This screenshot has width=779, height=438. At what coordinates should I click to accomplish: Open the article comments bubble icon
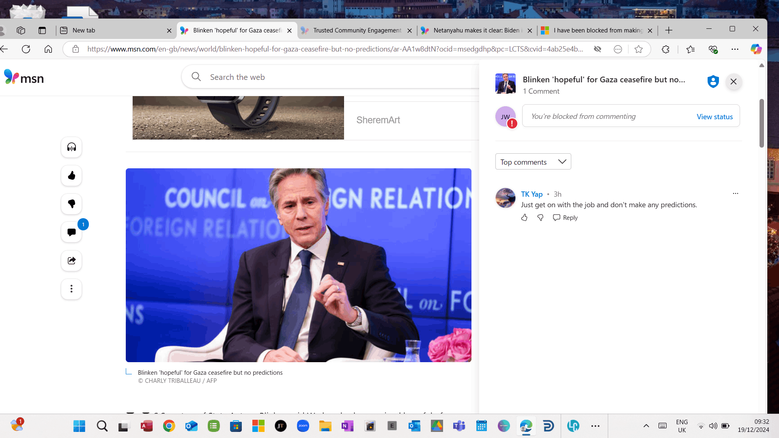[71, 232]
